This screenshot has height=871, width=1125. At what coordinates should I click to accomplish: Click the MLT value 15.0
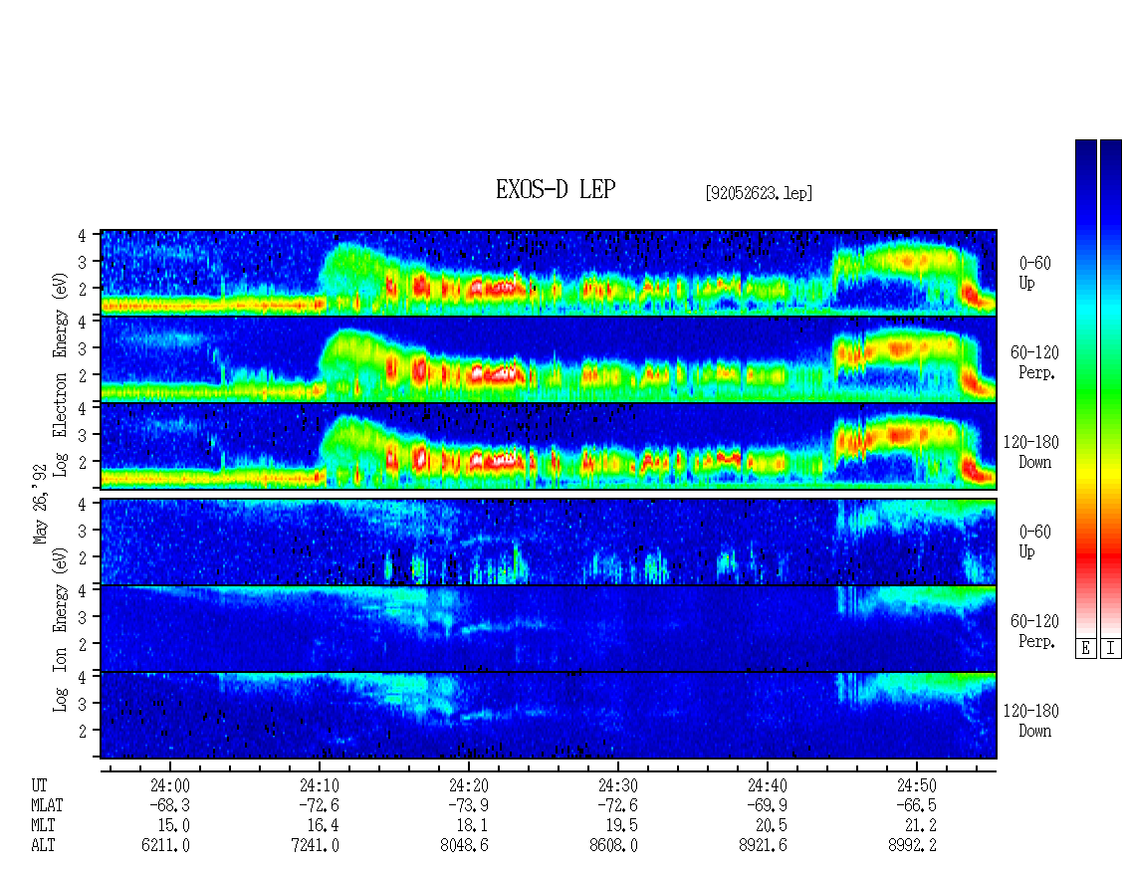173,826
